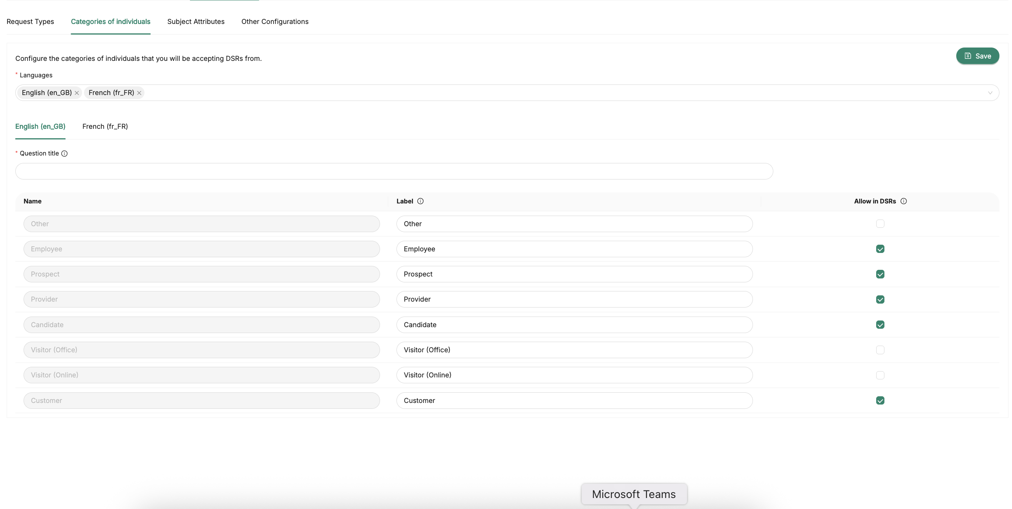Enable Allow in DSRs for Visitor (Online)
This screenshot has width=1012, height=509.
pos(880,375)
